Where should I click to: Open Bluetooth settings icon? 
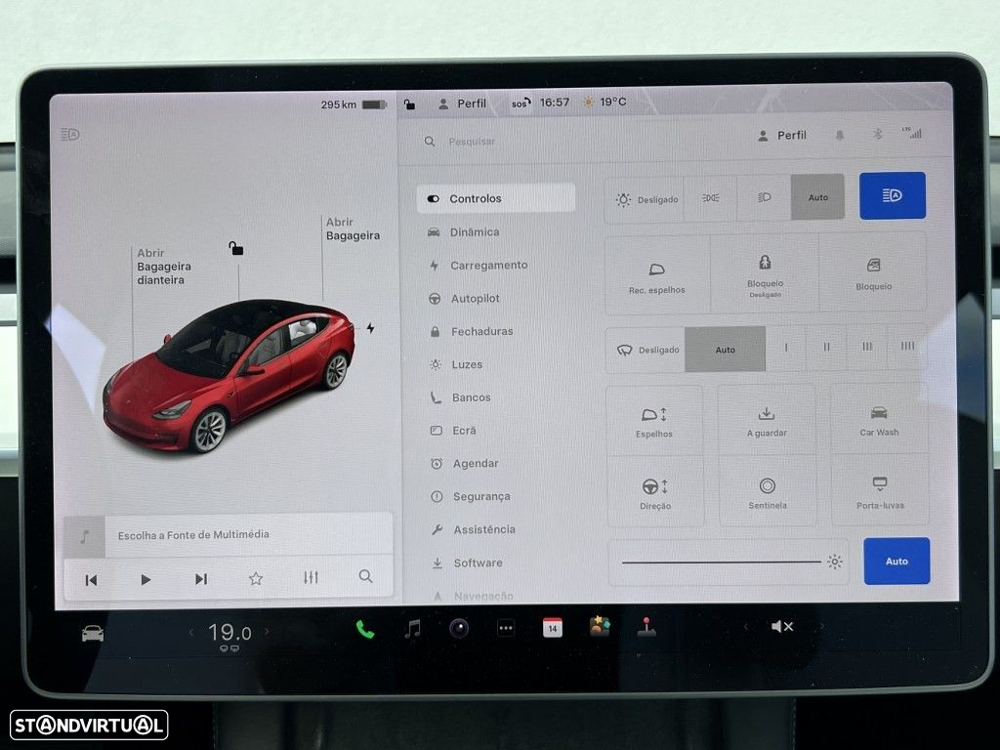878,134
